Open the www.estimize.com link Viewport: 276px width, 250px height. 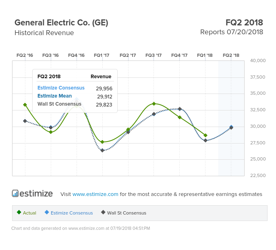coord(95,194)
